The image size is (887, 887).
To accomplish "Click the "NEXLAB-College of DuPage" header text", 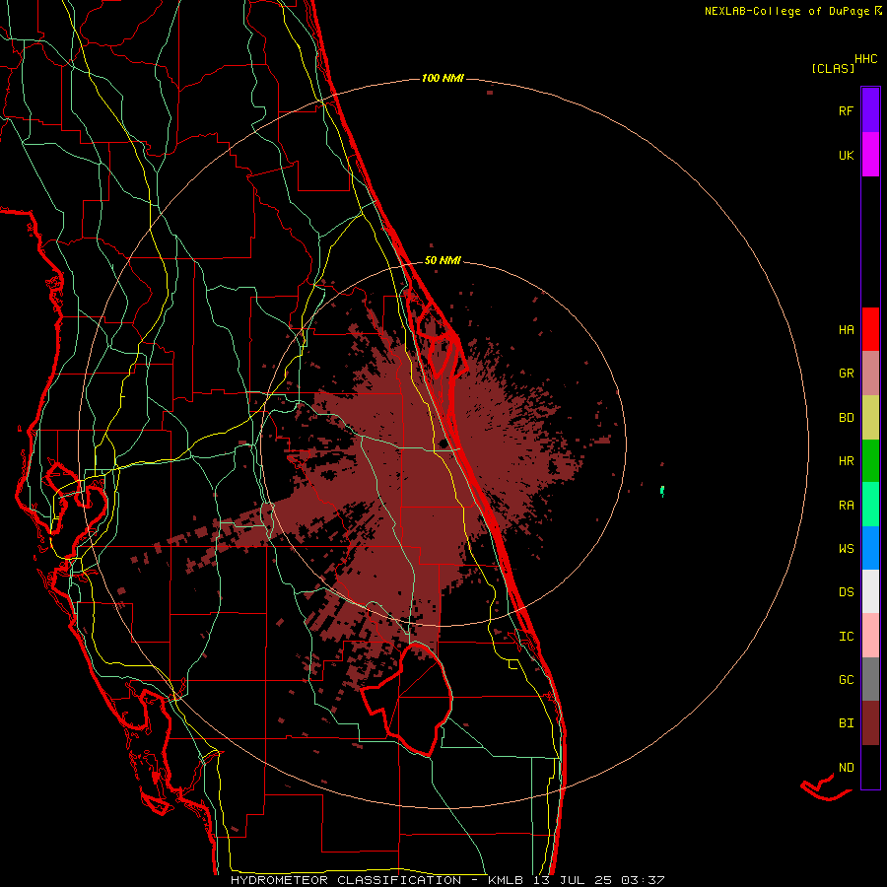I will click(786, 11).
